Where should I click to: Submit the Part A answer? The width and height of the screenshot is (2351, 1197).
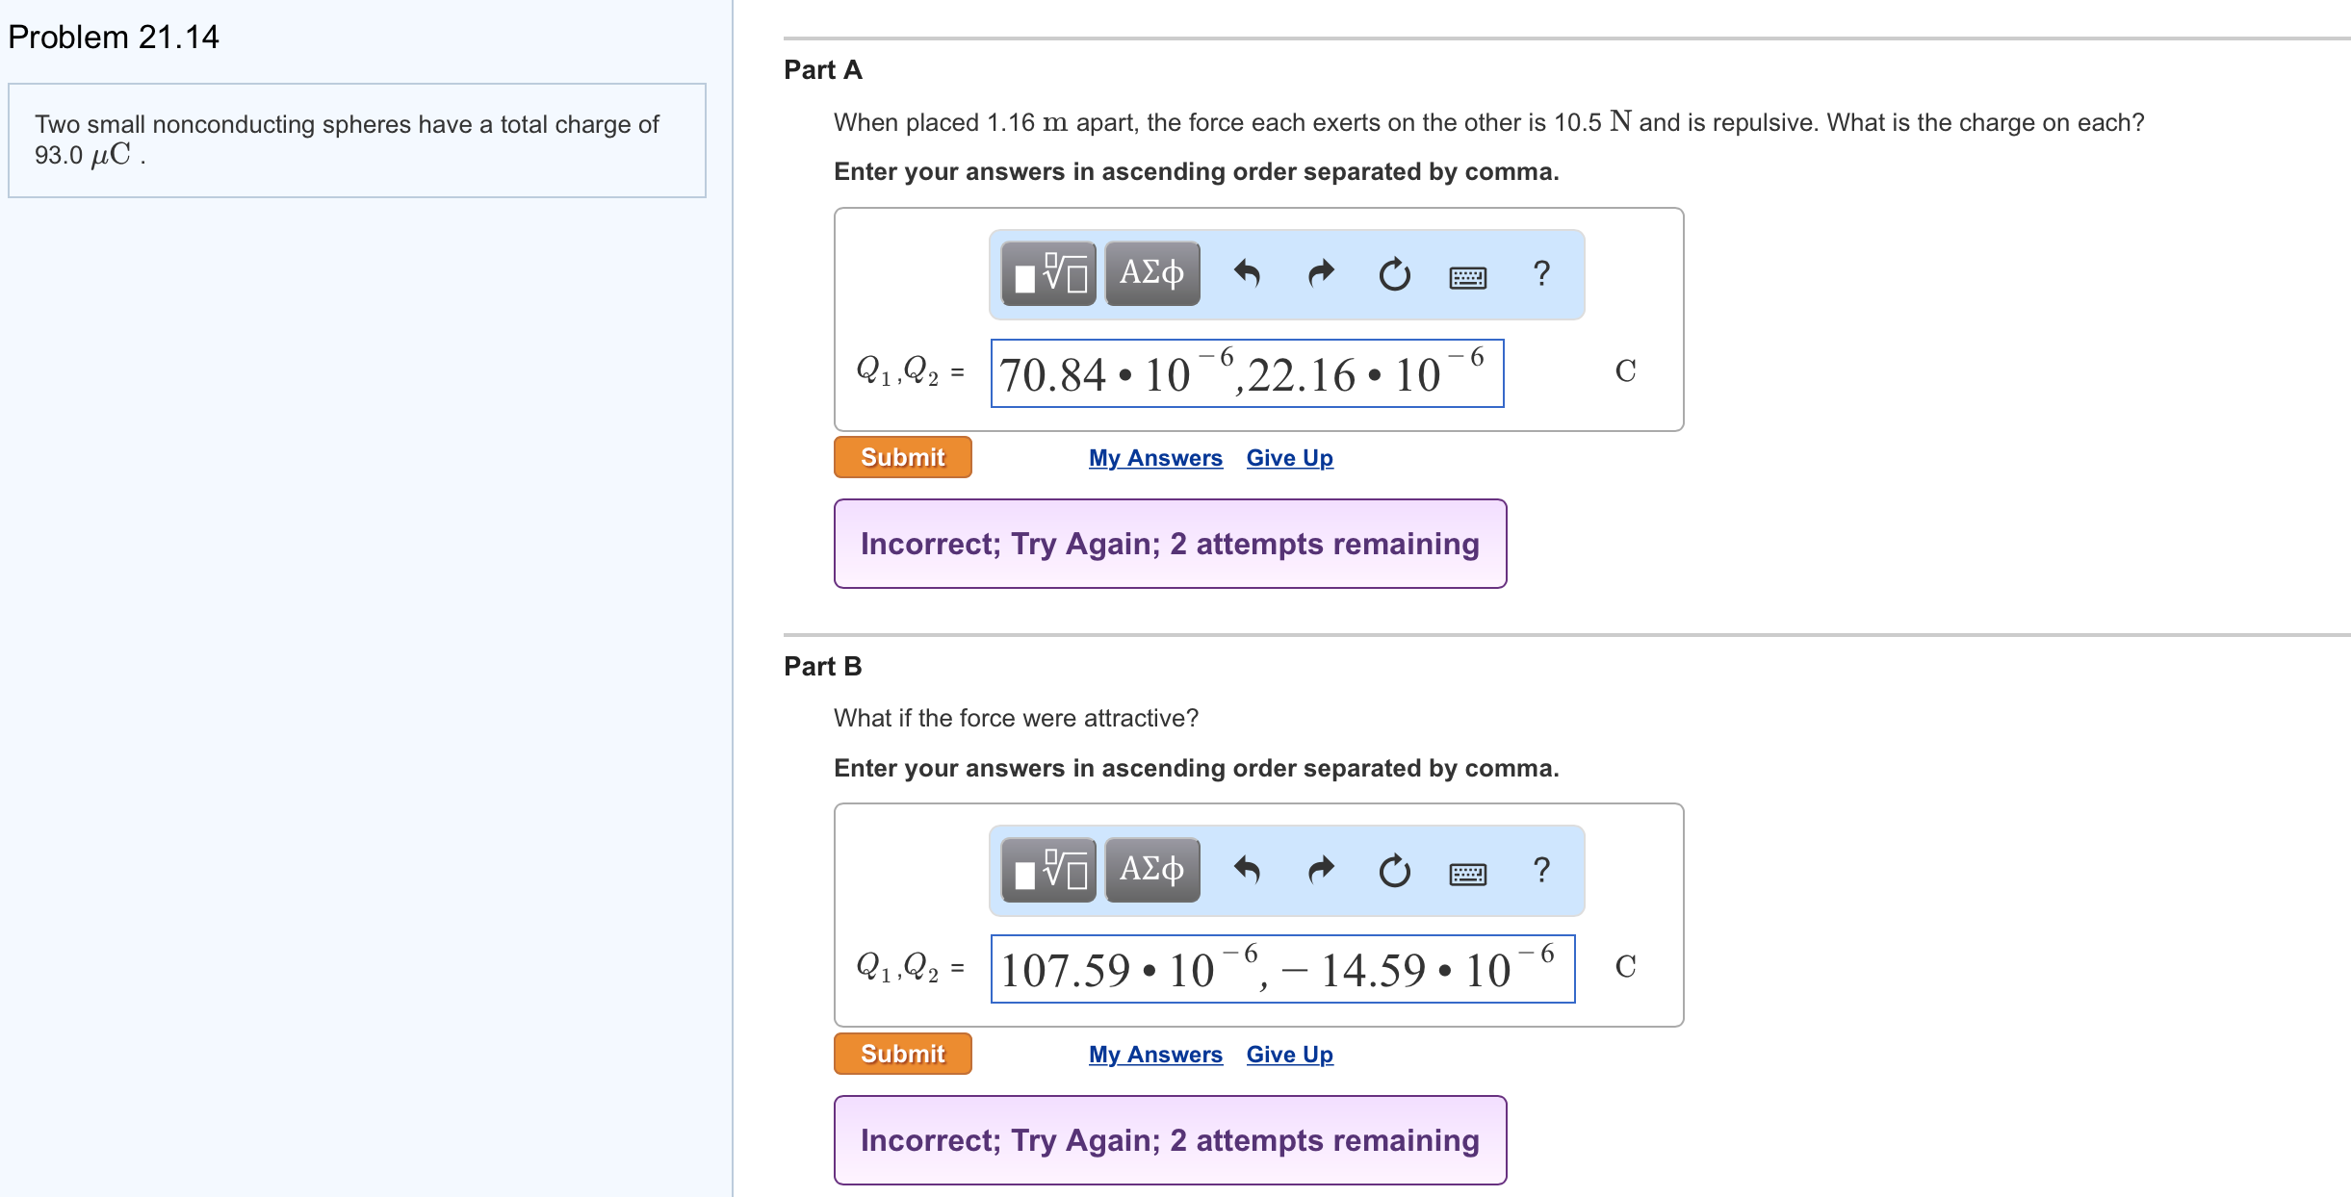(901, 457)
